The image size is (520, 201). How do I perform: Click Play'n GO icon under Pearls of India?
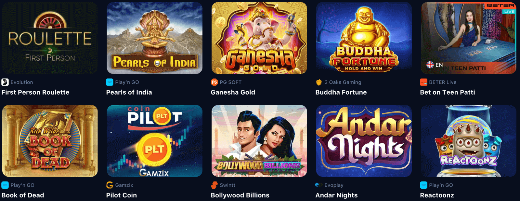click(x=110, y=82)
